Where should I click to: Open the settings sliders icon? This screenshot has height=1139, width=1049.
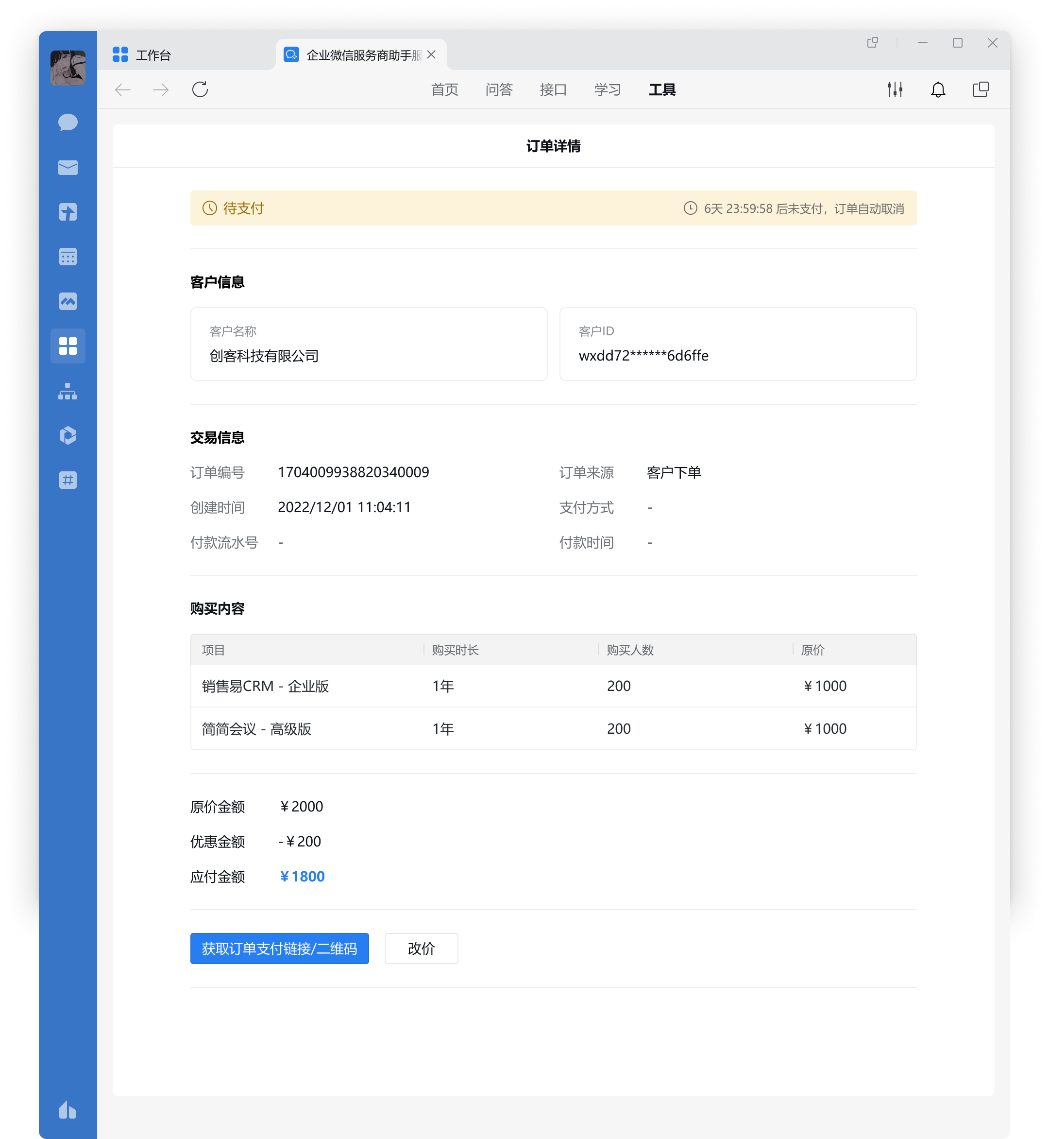(895, 89)
